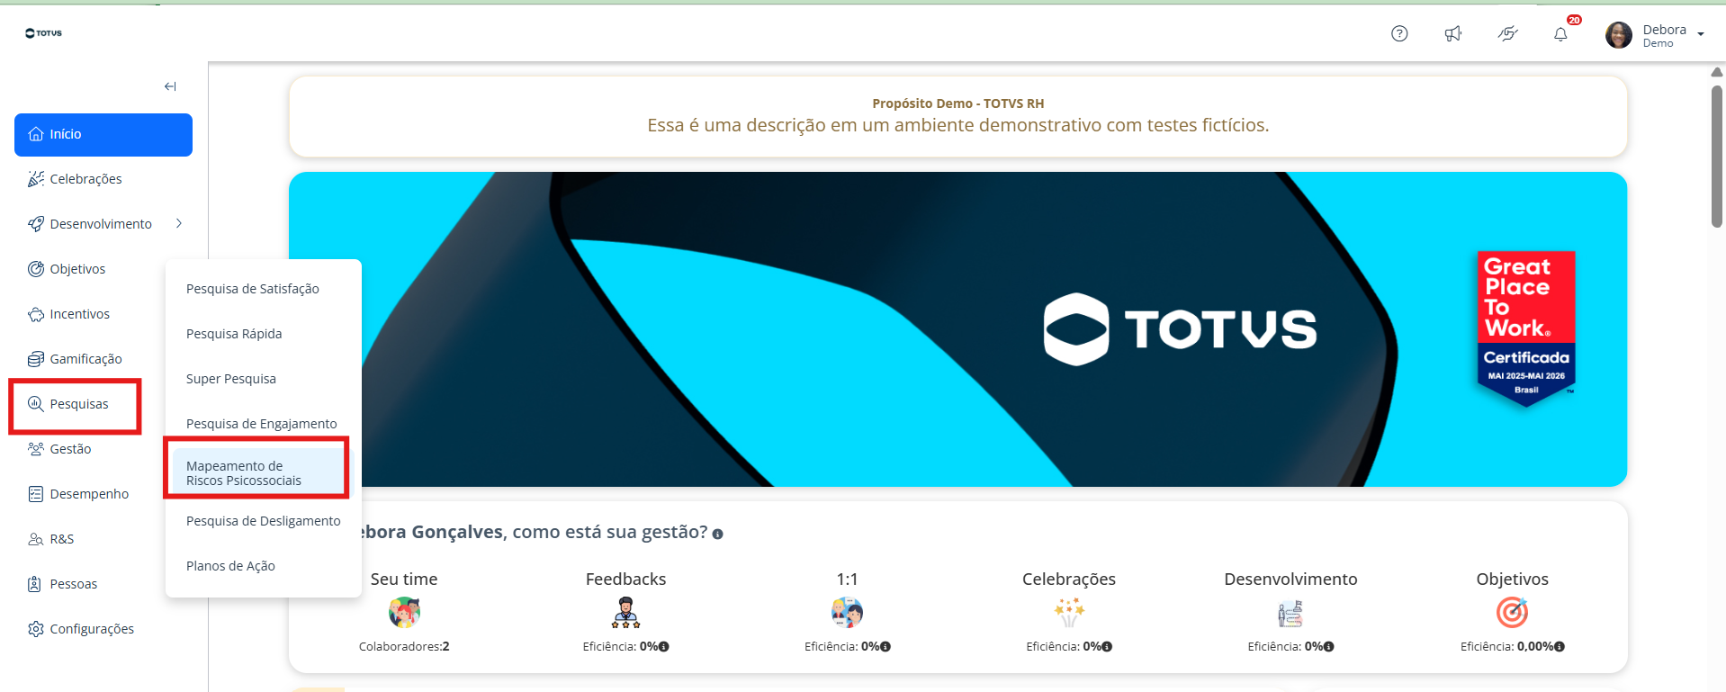Viewport: 1726px width, 692px height.
Task: Click the icon under the Desenvolvimento card heading
Action: 1290,613
